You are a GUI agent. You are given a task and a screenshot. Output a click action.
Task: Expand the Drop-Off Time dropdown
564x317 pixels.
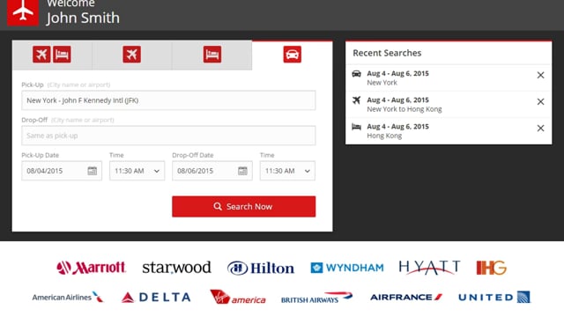coord(287,171)
